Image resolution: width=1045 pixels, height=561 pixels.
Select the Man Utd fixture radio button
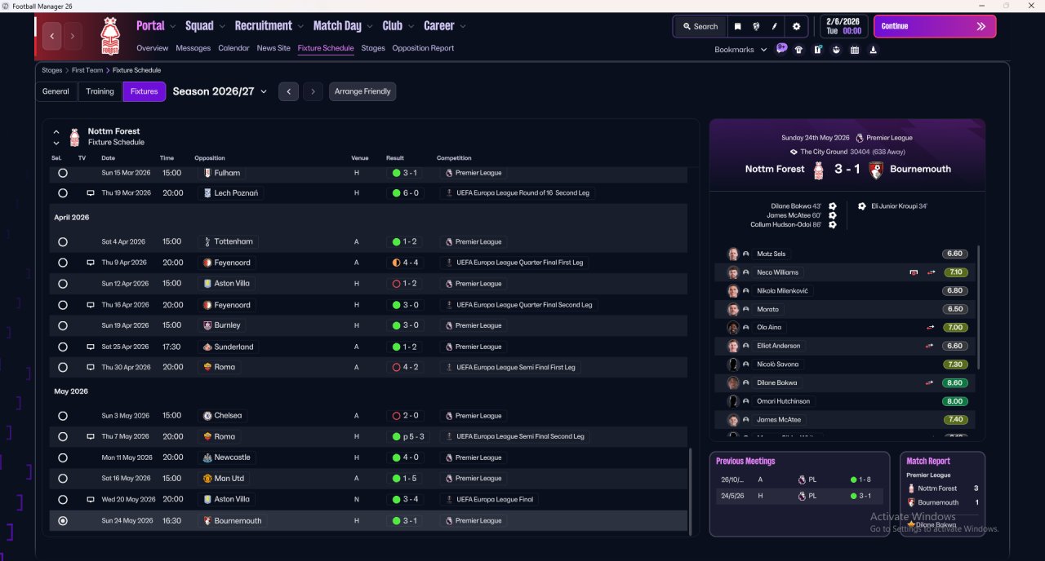tap(63, 479)
